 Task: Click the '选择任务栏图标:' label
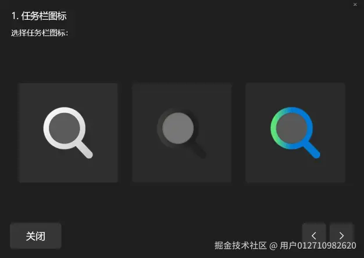pyautogui.click(x=40, y=33)
